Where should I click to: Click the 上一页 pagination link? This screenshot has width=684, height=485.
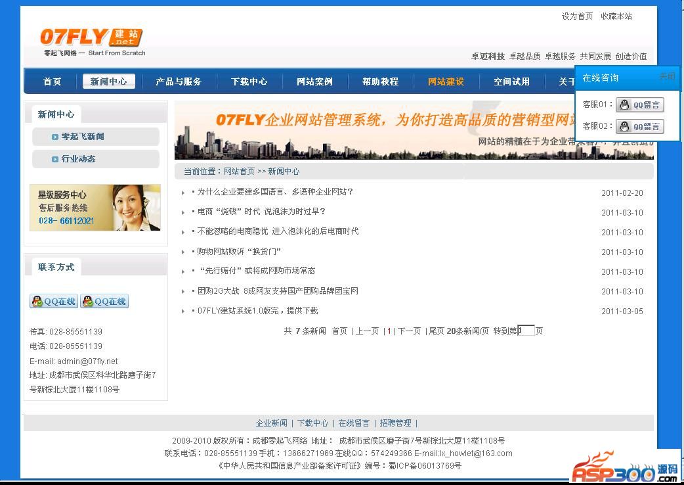(368, 331)
